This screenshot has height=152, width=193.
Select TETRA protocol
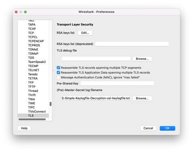point(33,78)
